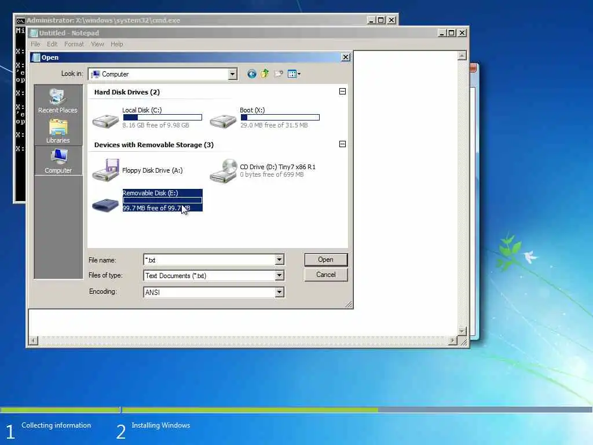
Task: Open the View menu button in the dialog toolbar
Action: coord(294,74)
